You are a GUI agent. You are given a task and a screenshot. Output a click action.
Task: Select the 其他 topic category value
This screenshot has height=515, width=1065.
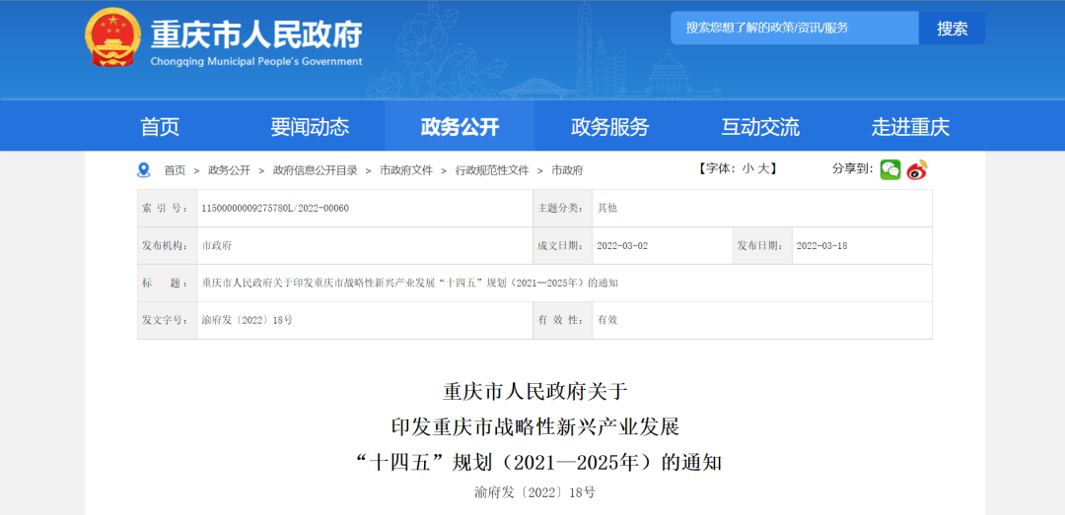pos(607,209)
